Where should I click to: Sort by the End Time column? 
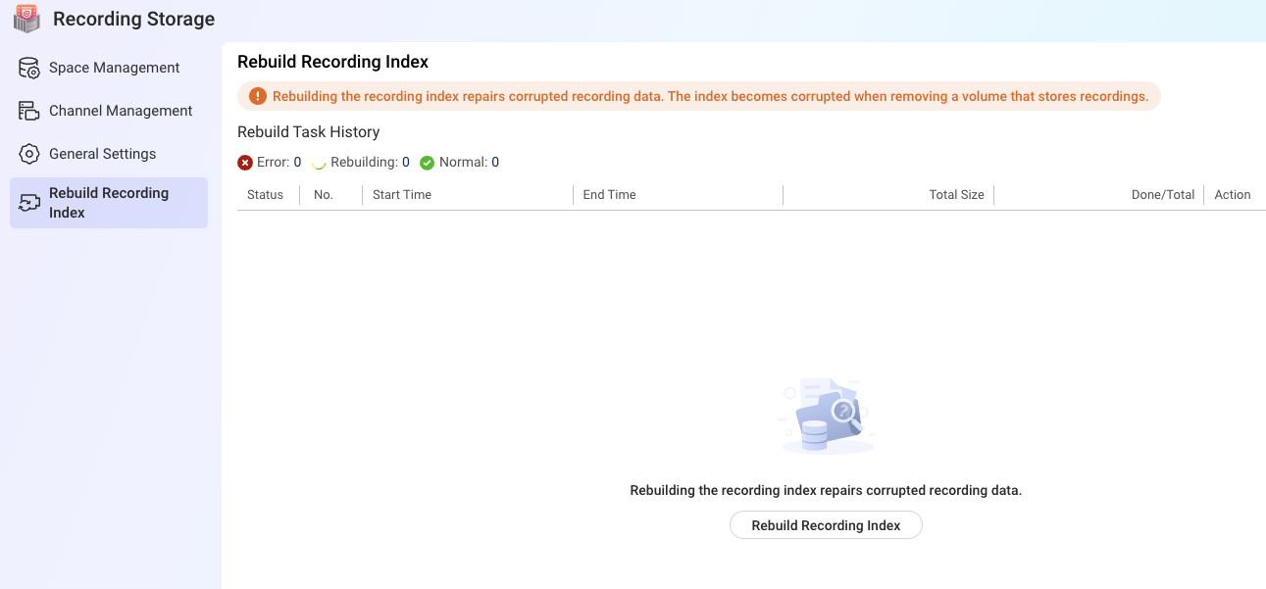click(609, 195)
